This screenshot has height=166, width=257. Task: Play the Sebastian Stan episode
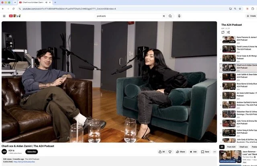[x=238, y=114]
